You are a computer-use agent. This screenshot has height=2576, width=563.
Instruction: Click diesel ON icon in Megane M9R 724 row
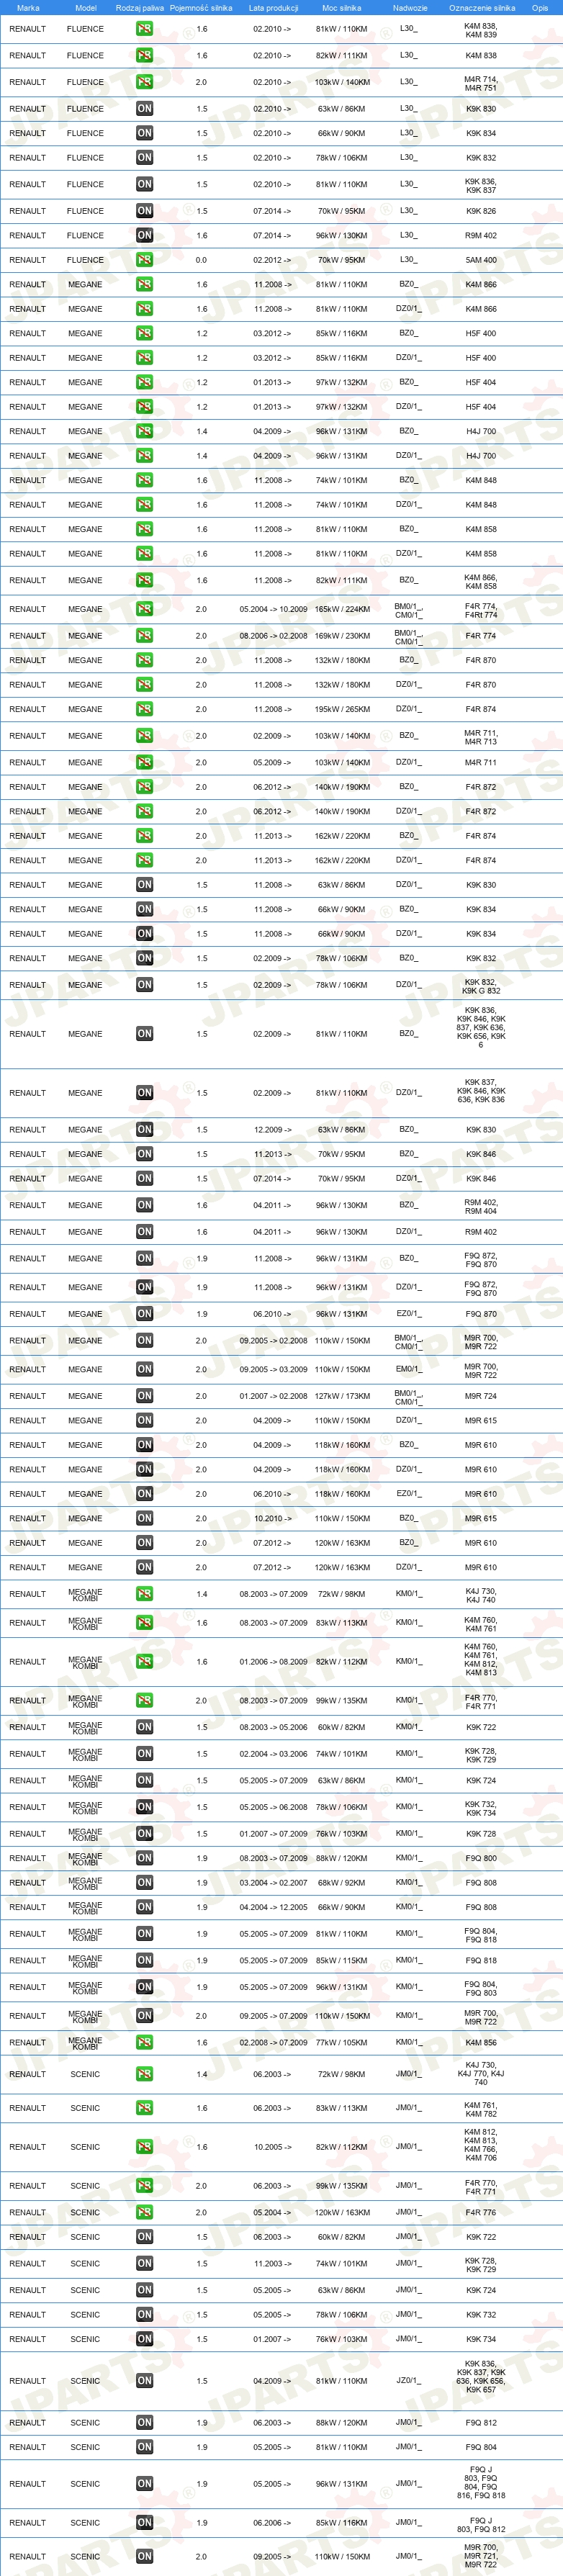[x=145, y=1396]
